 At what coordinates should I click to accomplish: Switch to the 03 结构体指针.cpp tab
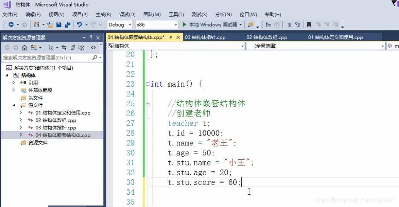pos(205,37)
